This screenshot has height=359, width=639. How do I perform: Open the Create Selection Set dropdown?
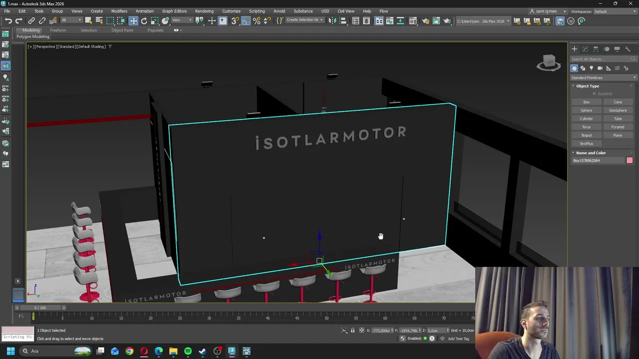tap(304, 20)
